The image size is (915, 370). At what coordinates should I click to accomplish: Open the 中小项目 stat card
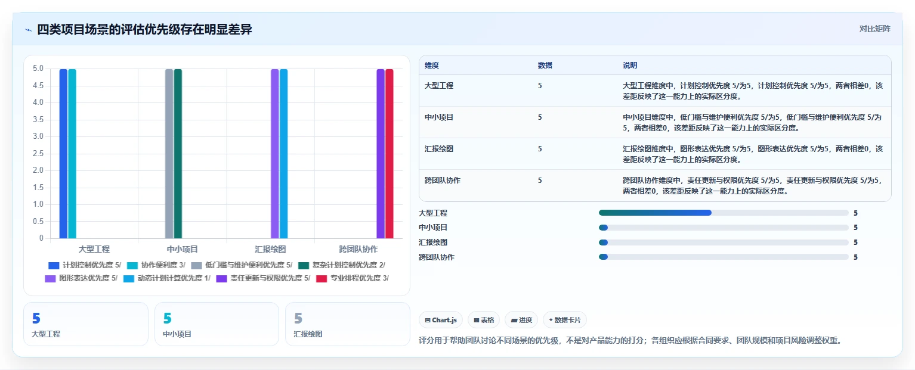pos(217,324)
